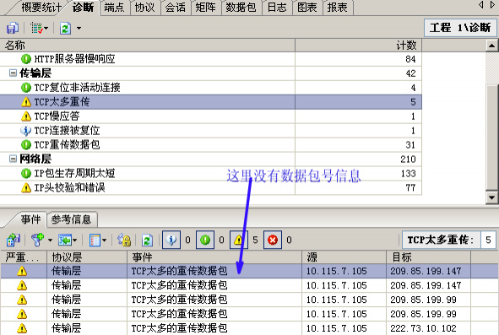
Task: Open dropdown arrow beside column list icon
Action: 105,240
